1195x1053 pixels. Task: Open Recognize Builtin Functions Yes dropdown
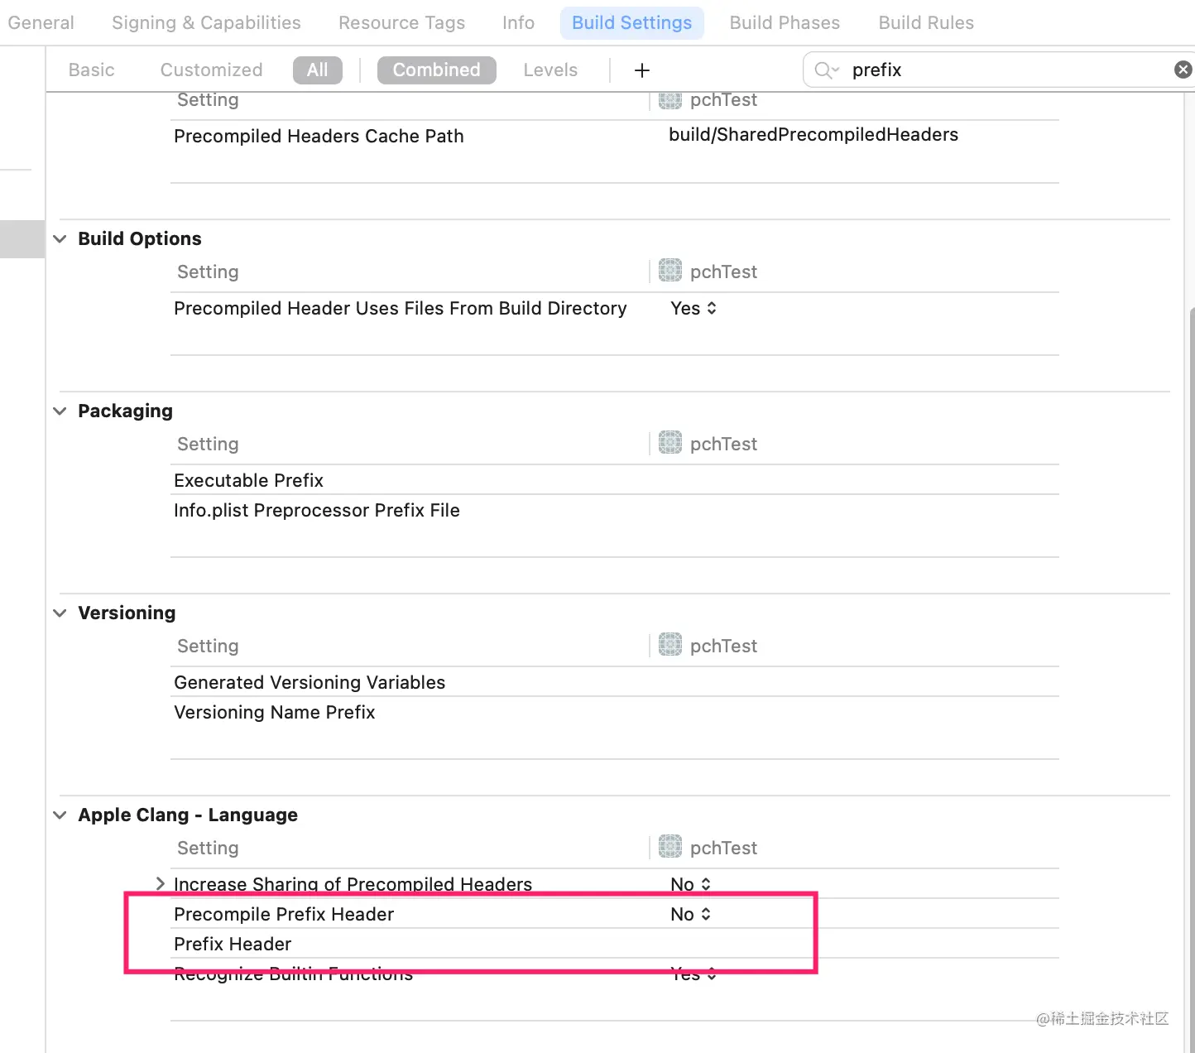coord(693,974)
